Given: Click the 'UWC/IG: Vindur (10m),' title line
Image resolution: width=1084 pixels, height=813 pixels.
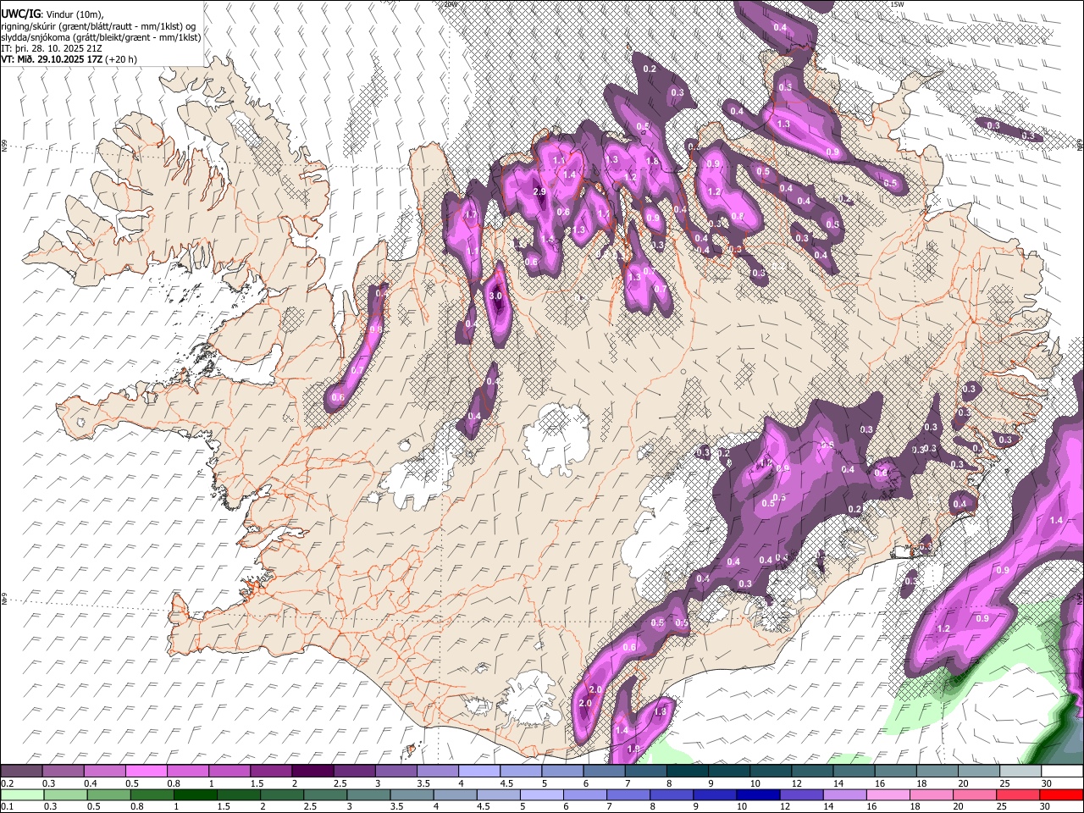Looking at the screenshot, I should coord(53,14).
